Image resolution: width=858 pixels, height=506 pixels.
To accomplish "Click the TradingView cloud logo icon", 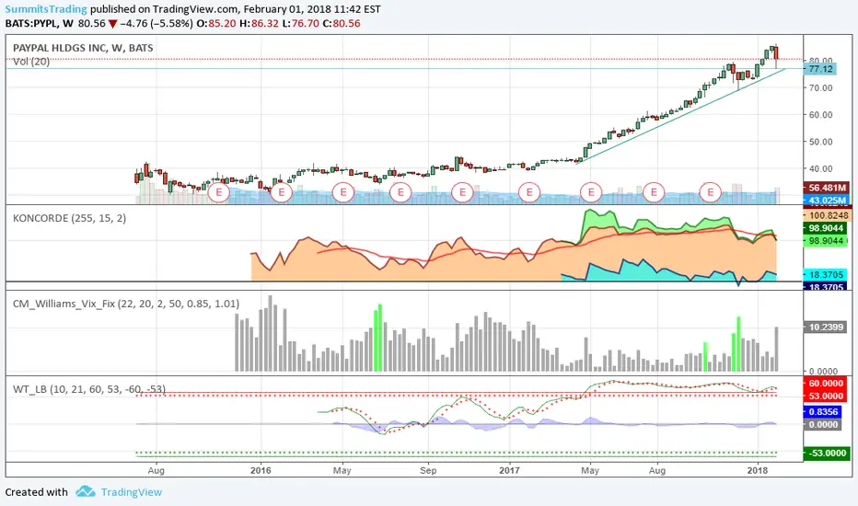I will click(86, 491).
